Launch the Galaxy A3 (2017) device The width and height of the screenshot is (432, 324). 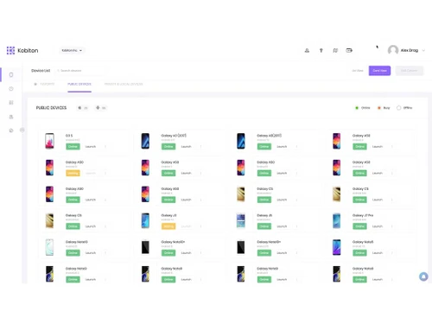(x=186, y=147)
